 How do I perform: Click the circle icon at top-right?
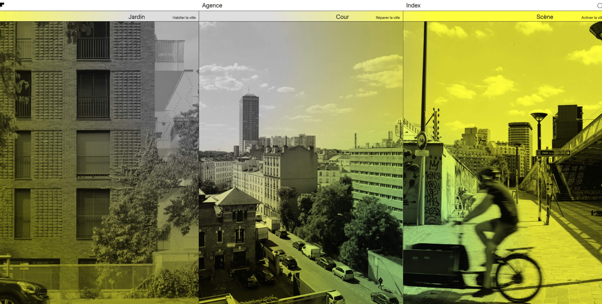(x=599, y=6)
